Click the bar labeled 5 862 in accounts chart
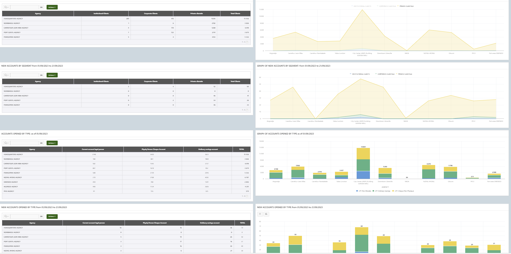Image resolution: width=511 pixels, height=254 pixels. 298,173
